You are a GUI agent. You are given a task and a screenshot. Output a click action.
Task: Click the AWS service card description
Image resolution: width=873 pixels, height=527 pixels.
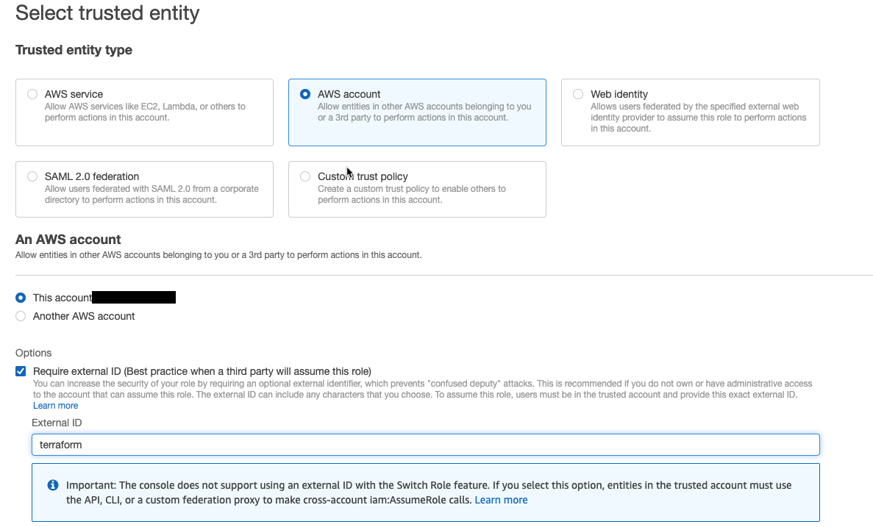pos(145,112)
